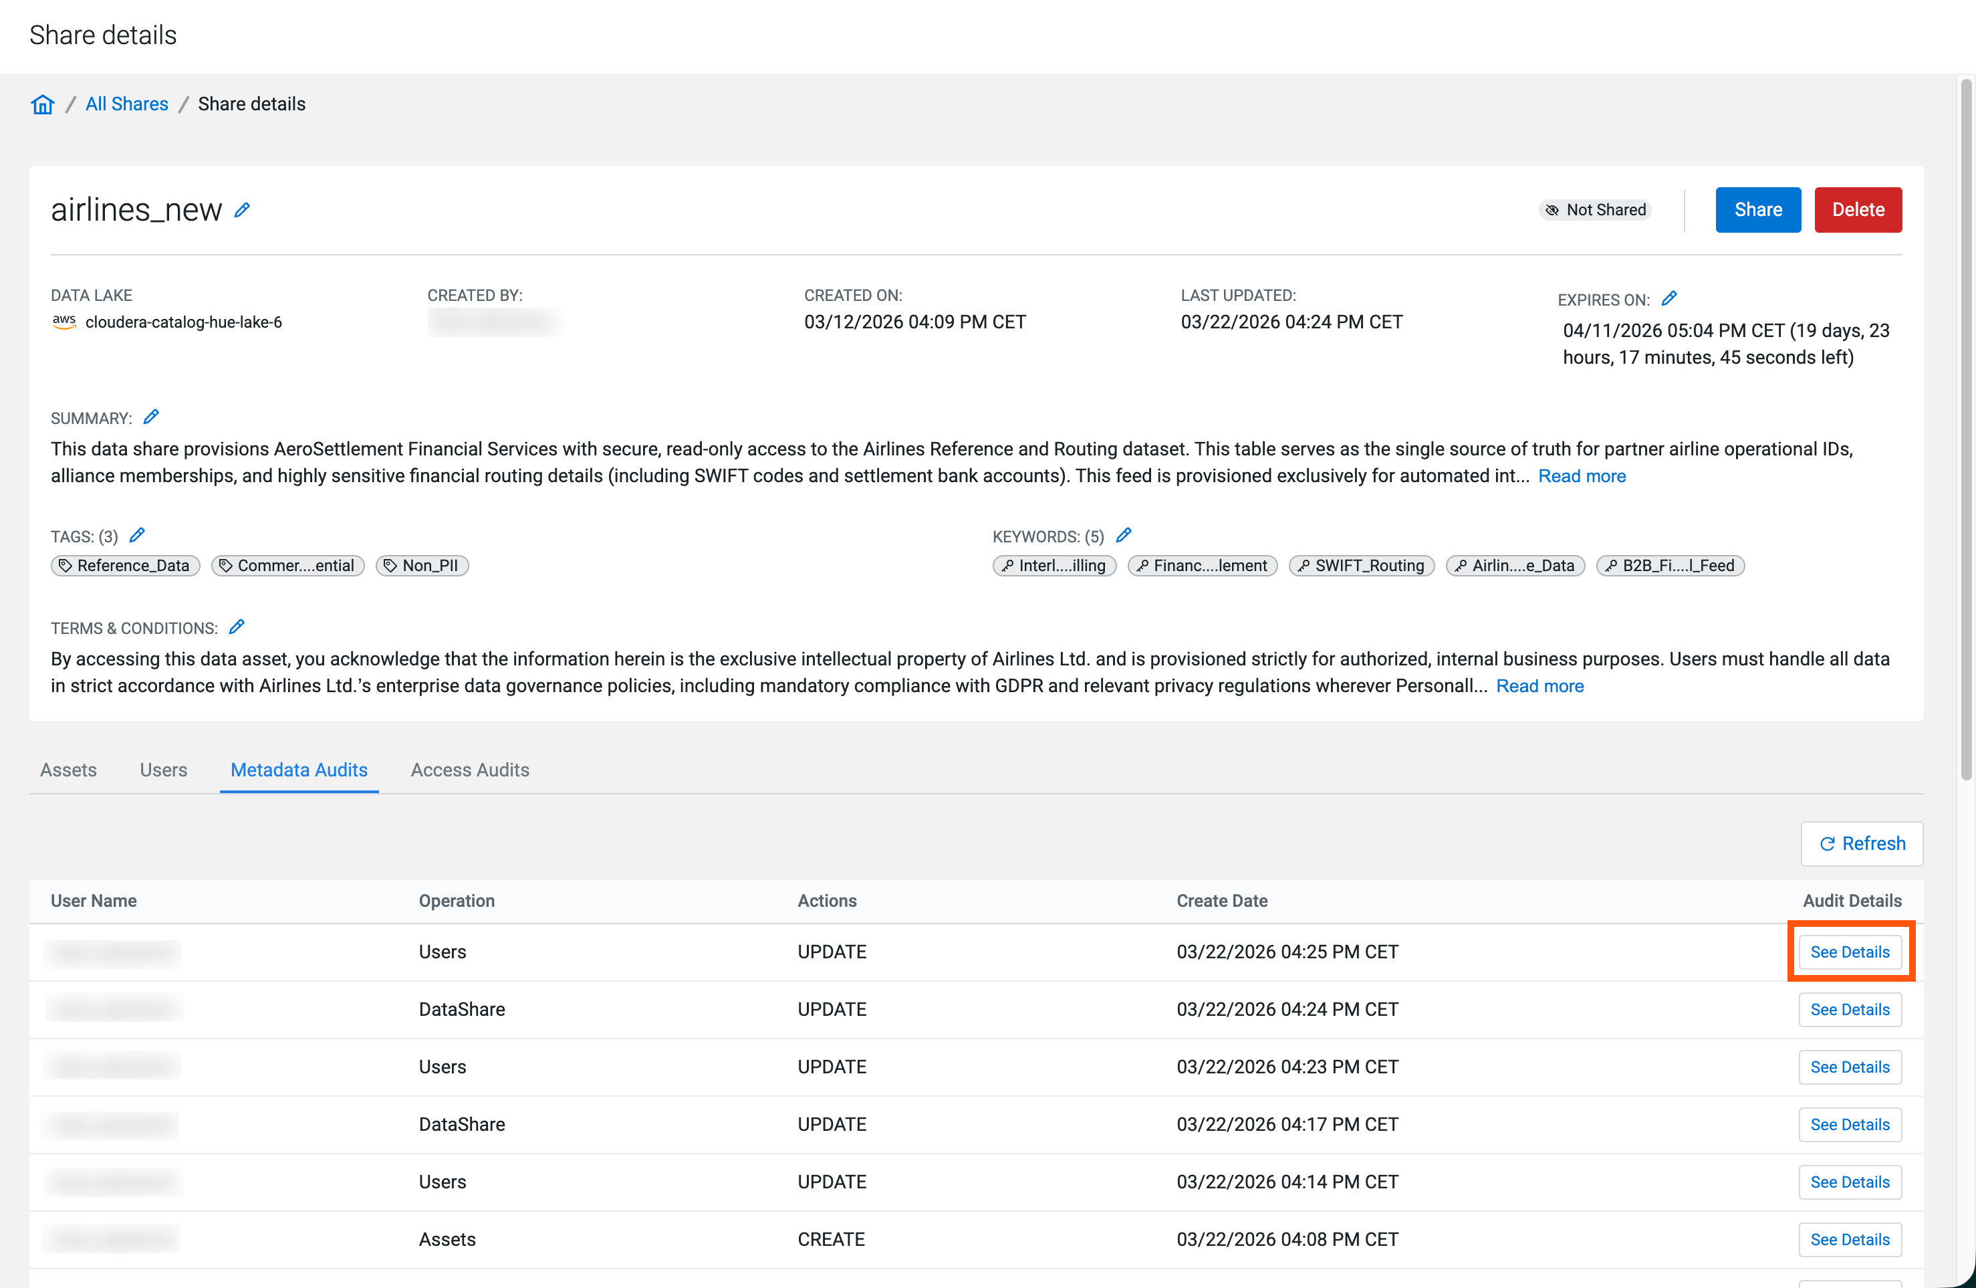This screenshot has height=1288, width=1976.
Task: Expand summary with Read more link
Action: pyautogui.click(x=1582, y=476)
